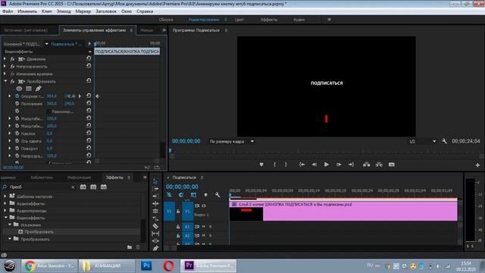Open the 1/2 playback resolution dropdown
This screenshot has height=273, width=485.
tap(422, 142)
